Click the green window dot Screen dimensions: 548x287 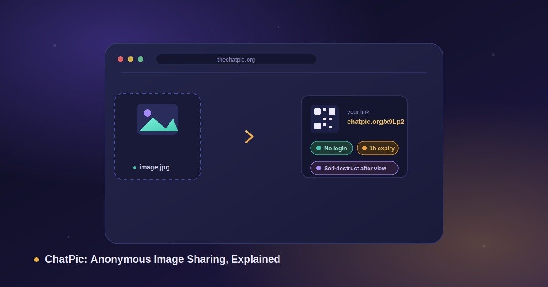click(x=141, y=59)
